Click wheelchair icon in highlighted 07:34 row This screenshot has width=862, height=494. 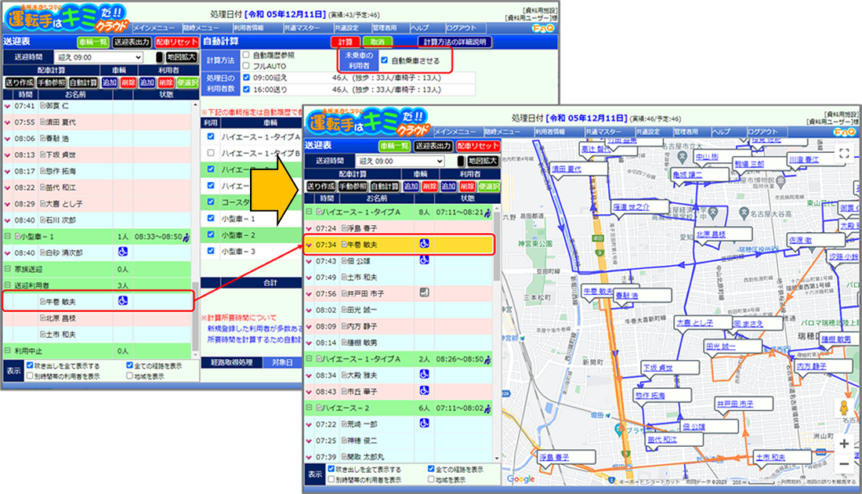tap(424, 244)
